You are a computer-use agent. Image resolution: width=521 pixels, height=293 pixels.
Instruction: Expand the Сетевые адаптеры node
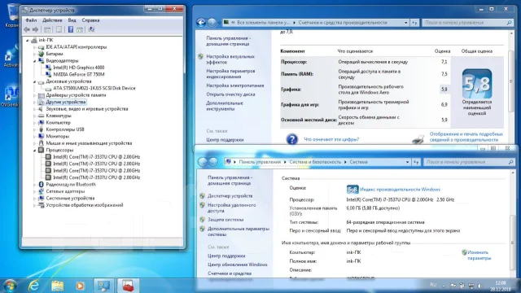click(x=34, y=191)
